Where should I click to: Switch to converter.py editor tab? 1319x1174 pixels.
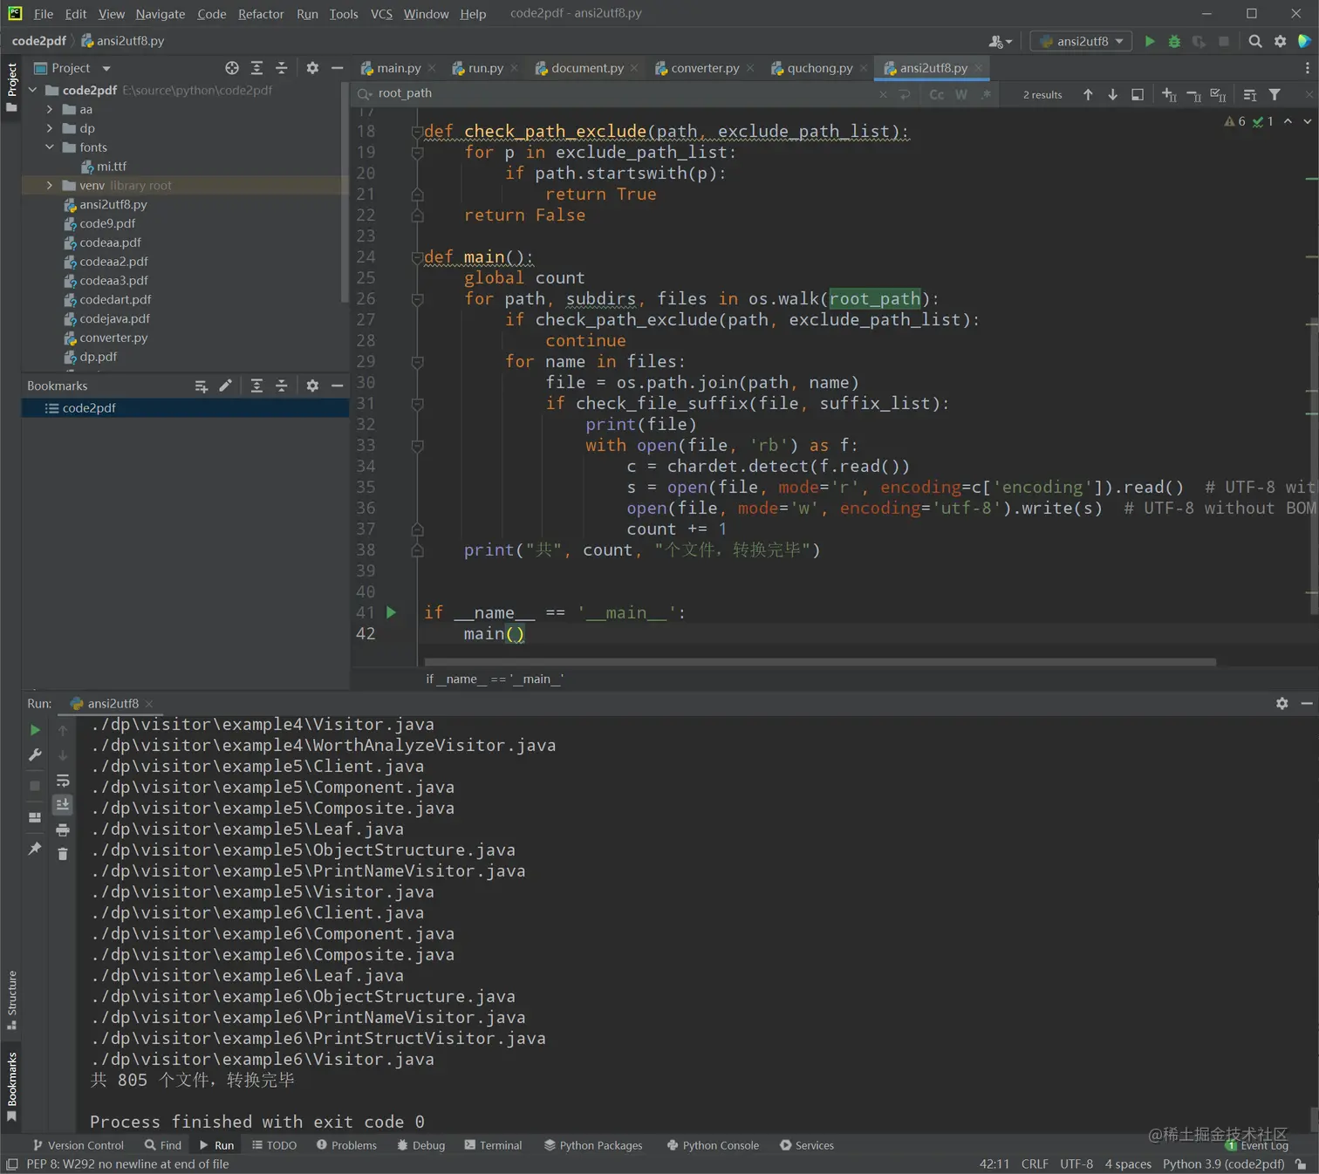tap(705, 68)
